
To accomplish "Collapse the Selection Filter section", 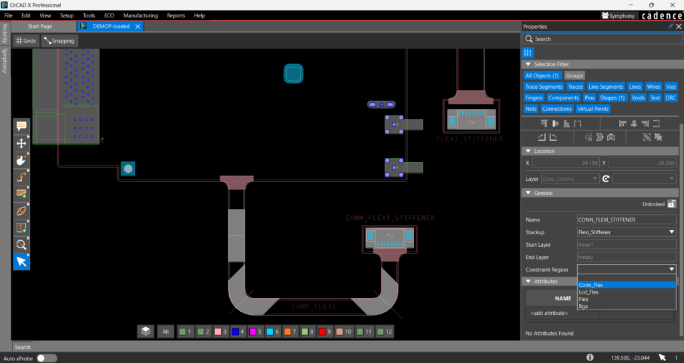I will [x=528, y=64].
